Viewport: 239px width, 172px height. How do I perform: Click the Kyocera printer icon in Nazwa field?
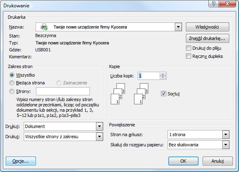(x=44, y=27)
